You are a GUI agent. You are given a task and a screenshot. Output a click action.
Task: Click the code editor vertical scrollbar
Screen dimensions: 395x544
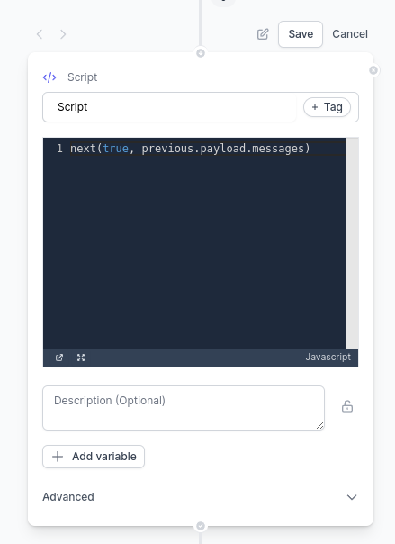352,243
